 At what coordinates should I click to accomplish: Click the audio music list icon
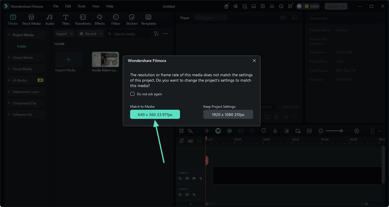286,131
